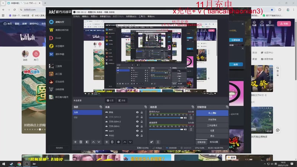Screen dimensions: 297x167
Task: Select the SC StarCraft icon in kk sidebar
Action: (51, 54)
